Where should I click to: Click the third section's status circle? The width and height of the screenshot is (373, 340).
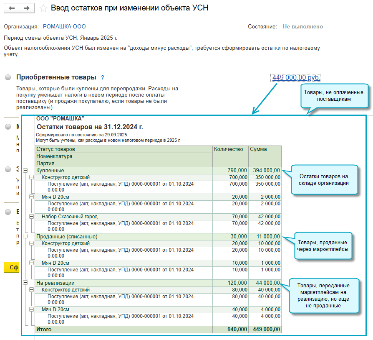pyautogui.click(x=8, y=169)
